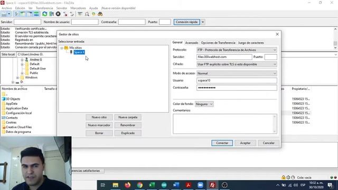Select Creative Cloud Files folder

tap(19, 127)
